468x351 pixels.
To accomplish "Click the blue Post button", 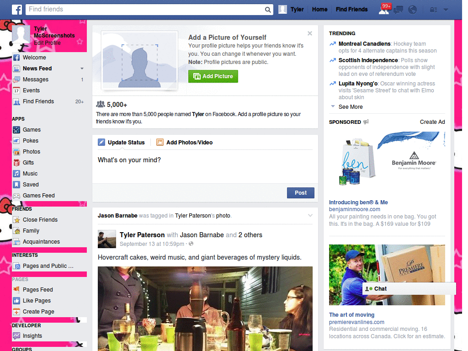I will pos(301,193).
